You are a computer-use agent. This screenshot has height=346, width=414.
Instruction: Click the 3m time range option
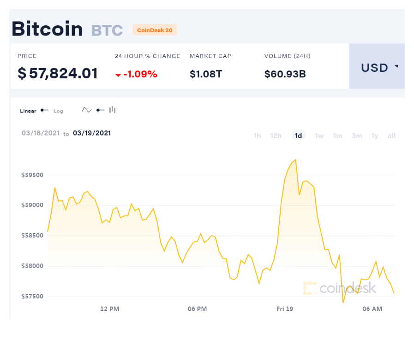click(356, 135)
